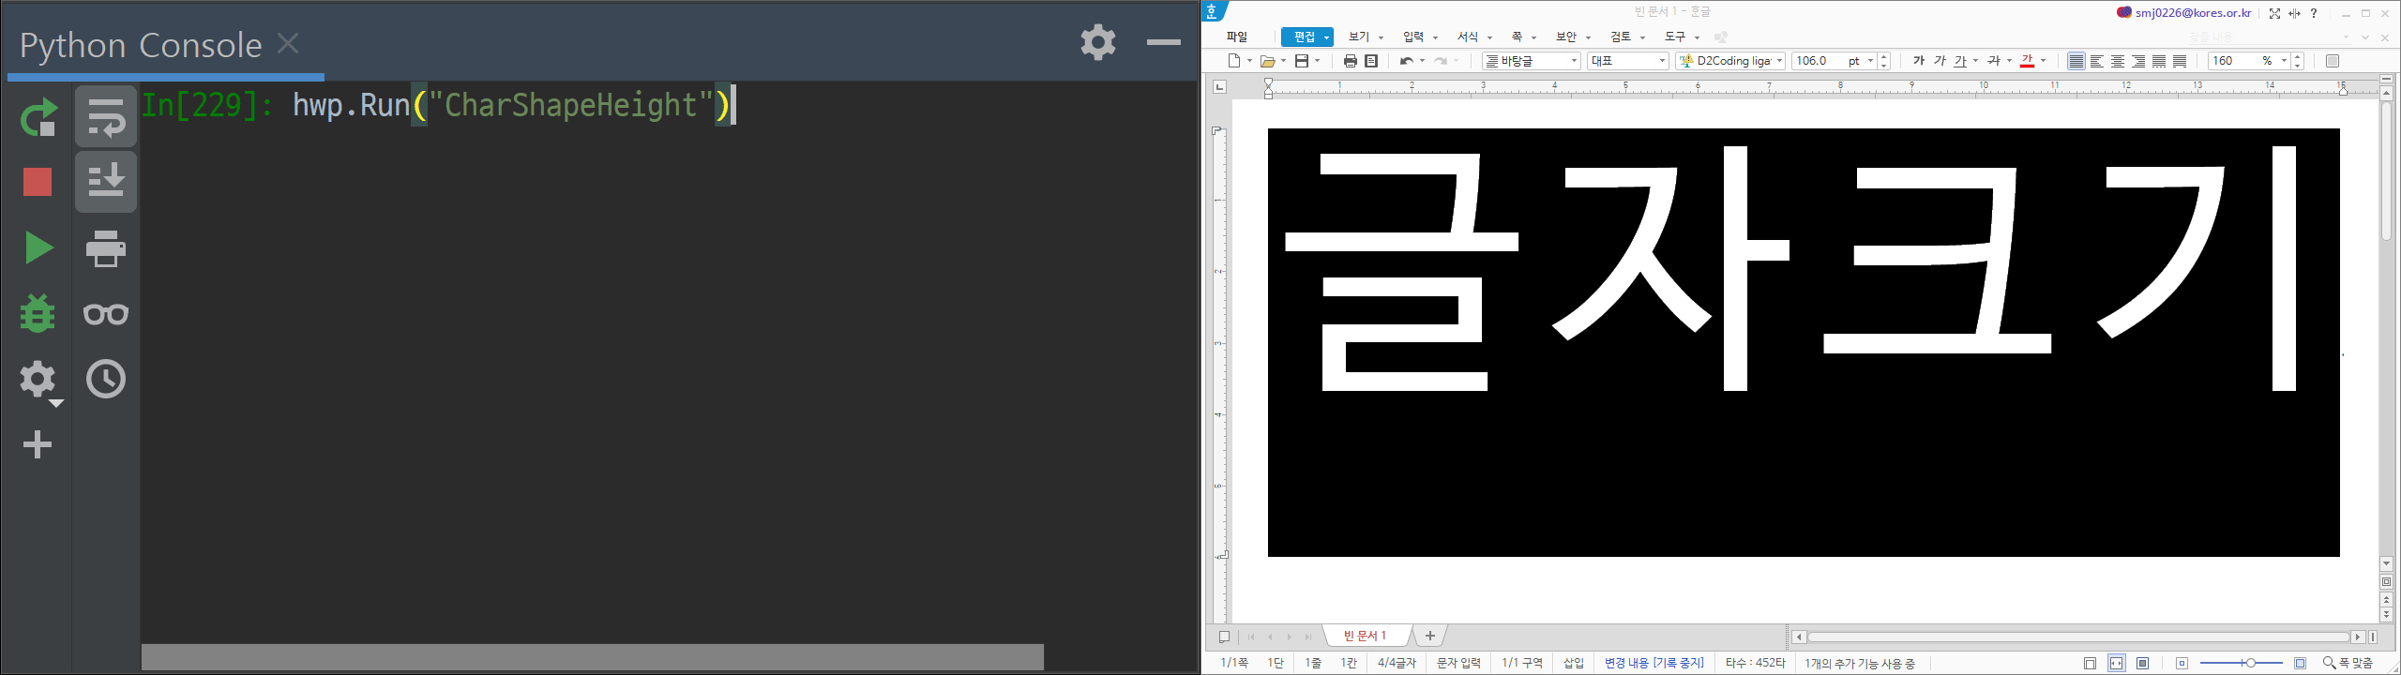The width and height of the screenshot is (2401, 675).
Task: Align paragraph right
Action: click(x=2138, y=61)
